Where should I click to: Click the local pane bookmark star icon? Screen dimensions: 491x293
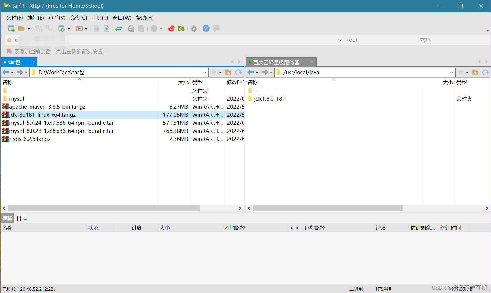(214, 72)
